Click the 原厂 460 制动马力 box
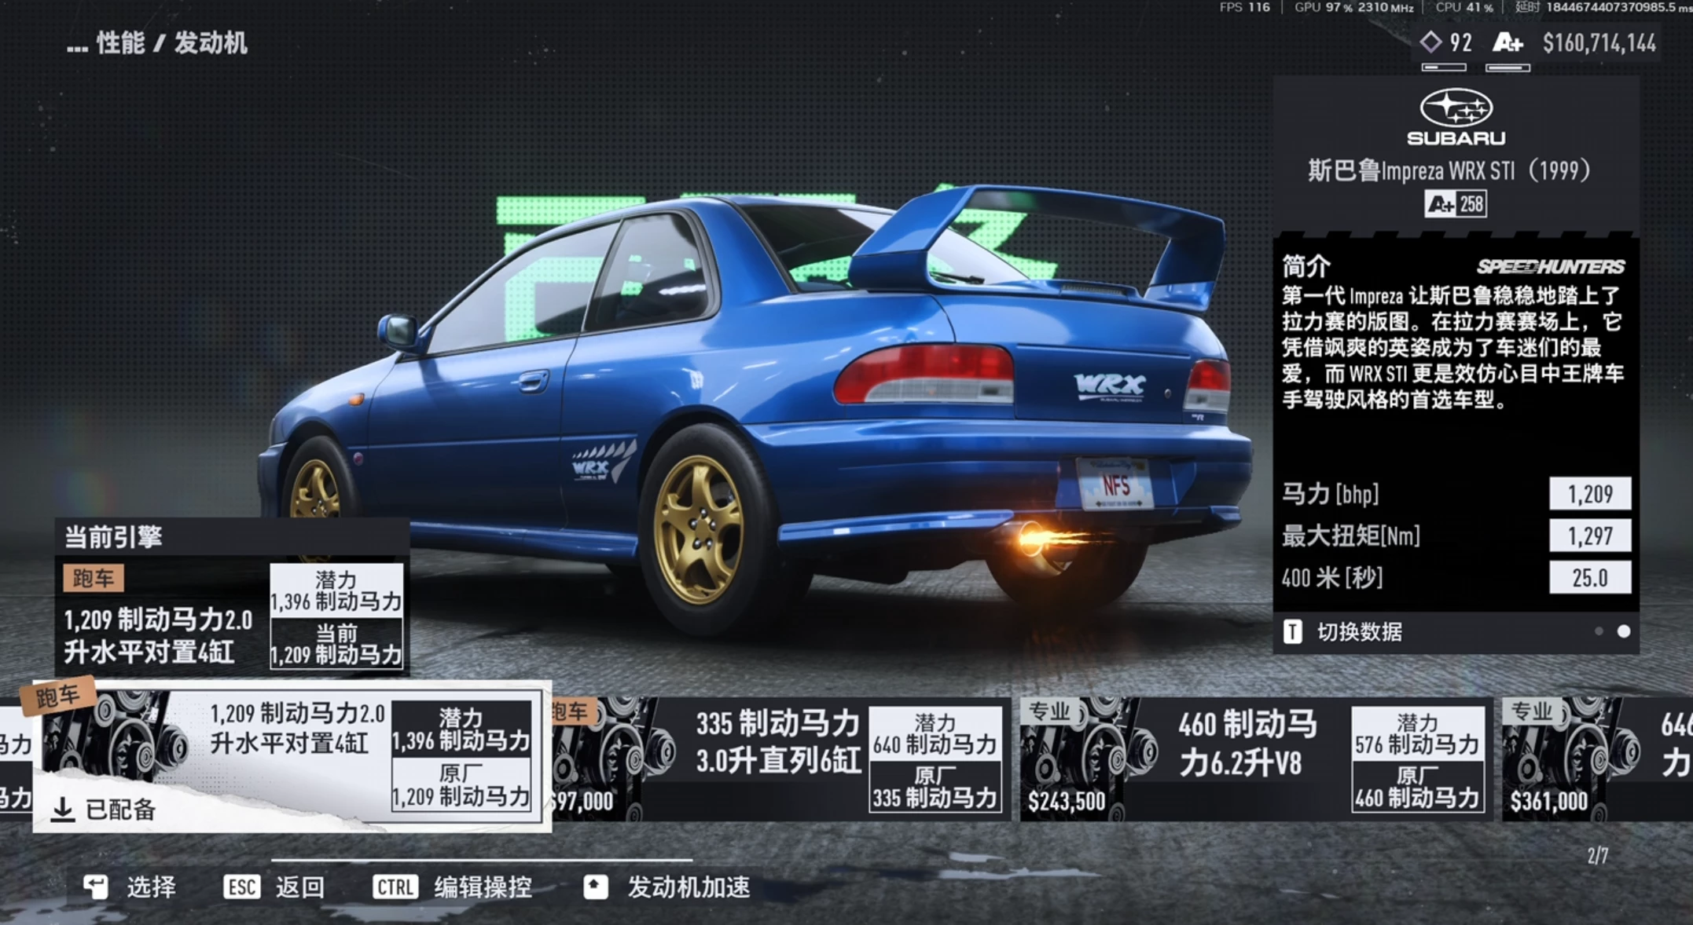Image resolution: width=1693 pixels, height=925 pixels. [x=1418, y=787]
